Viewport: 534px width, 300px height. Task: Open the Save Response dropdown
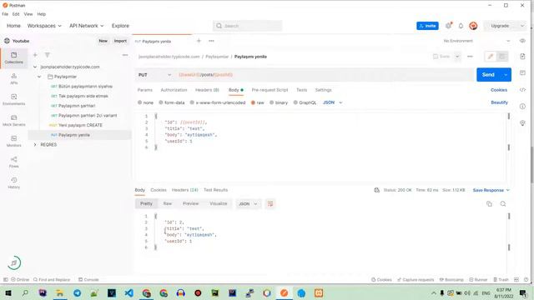click(x=491, y=190)
